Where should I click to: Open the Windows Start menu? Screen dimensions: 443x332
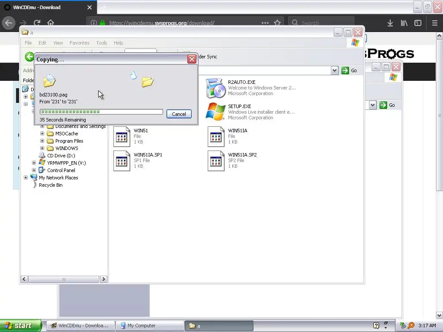tap(20, 326)
